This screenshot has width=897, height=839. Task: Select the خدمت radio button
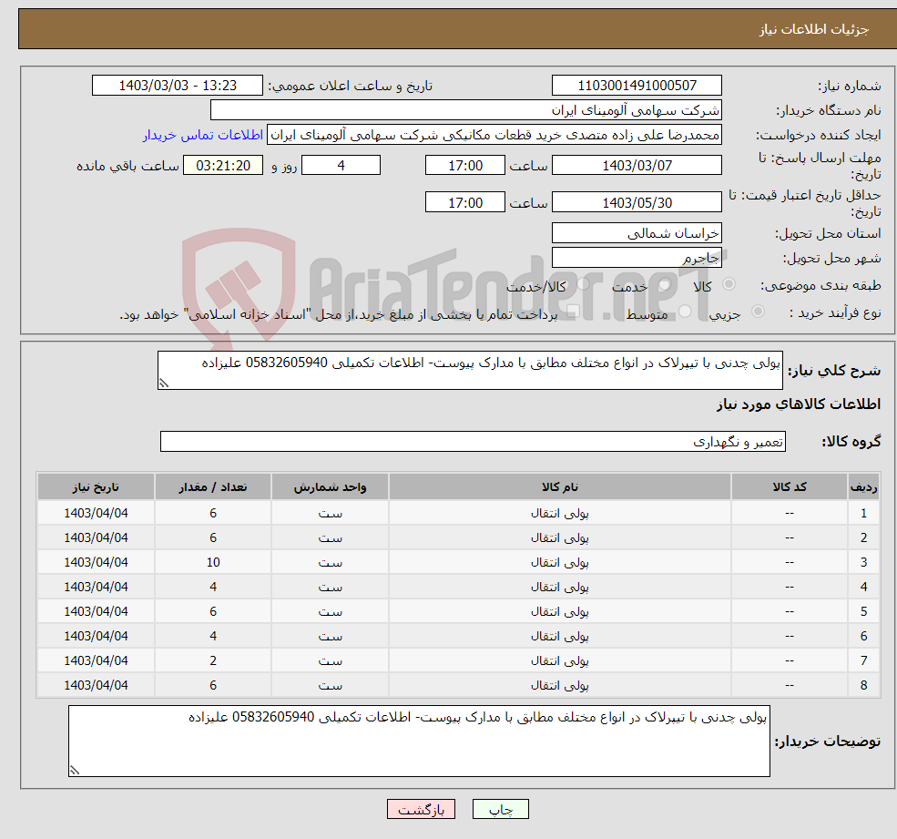tap(664, 284)
